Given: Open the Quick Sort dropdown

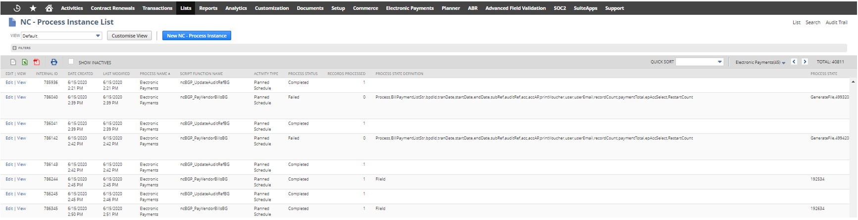Looking at the screenshot, I should pyautogui.click(x=699, y=62).
